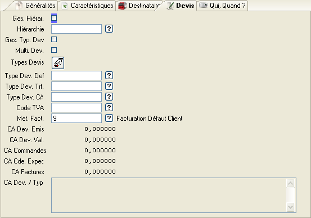Focus the Hiérarchie input field
311x218 pixels.
click(76, 29)
